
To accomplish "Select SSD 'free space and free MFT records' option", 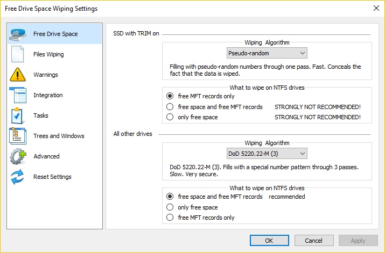I will click(x=170, y=107).
